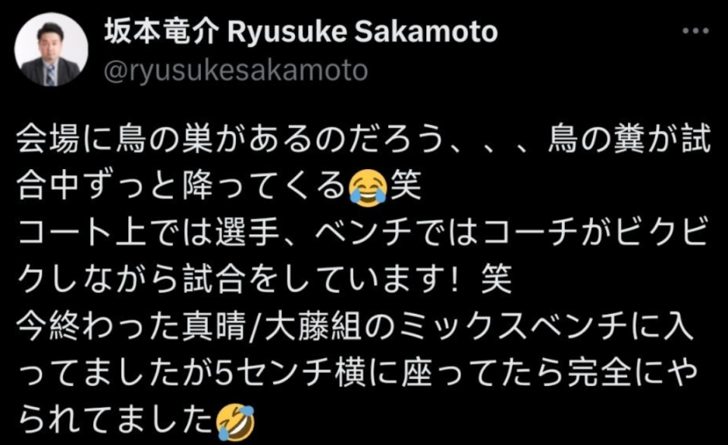
Task: Click the words 鳥の糞 in the tweet
Action: tap(596, 139)
